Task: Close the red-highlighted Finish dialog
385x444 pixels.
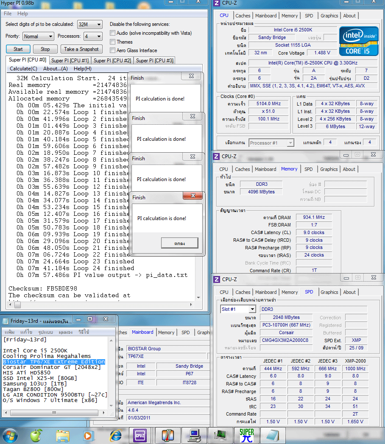Action: (193, 195)
